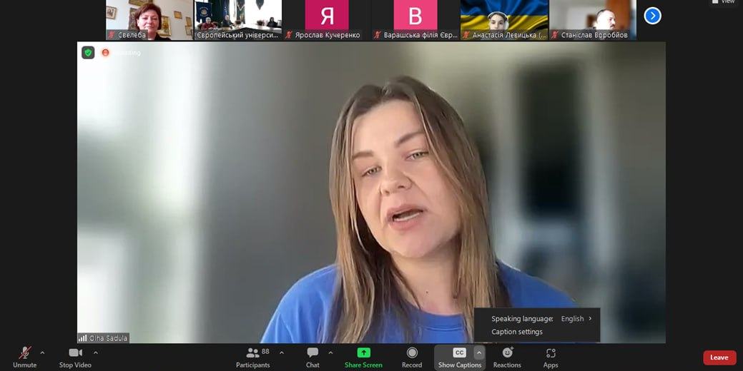Expand audio options arrow beside Unmute
743x371 pixels.
pyautogui.click(x=42, y=352)
